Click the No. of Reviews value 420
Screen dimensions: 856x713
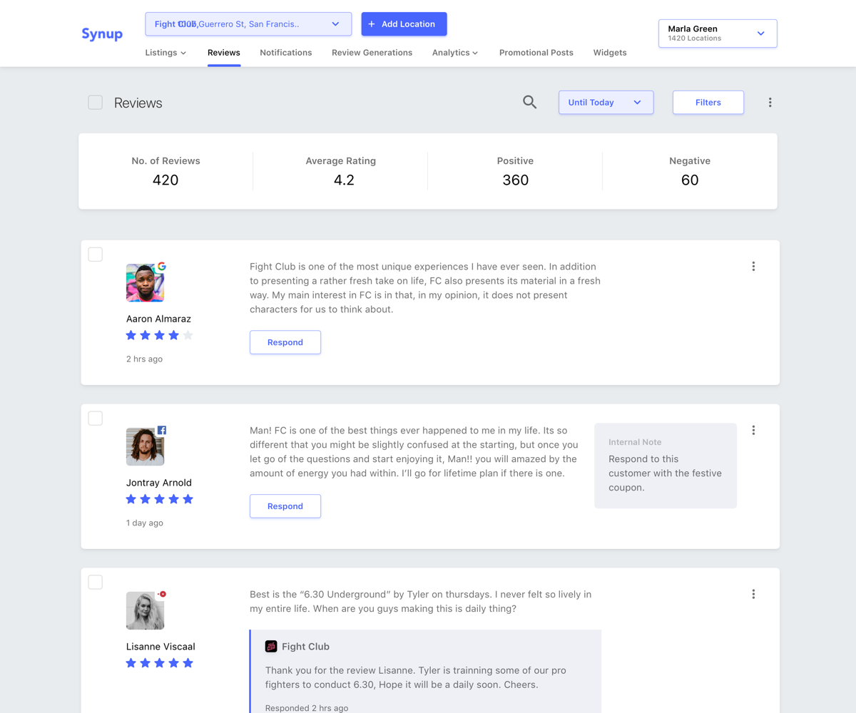[165, 180]
